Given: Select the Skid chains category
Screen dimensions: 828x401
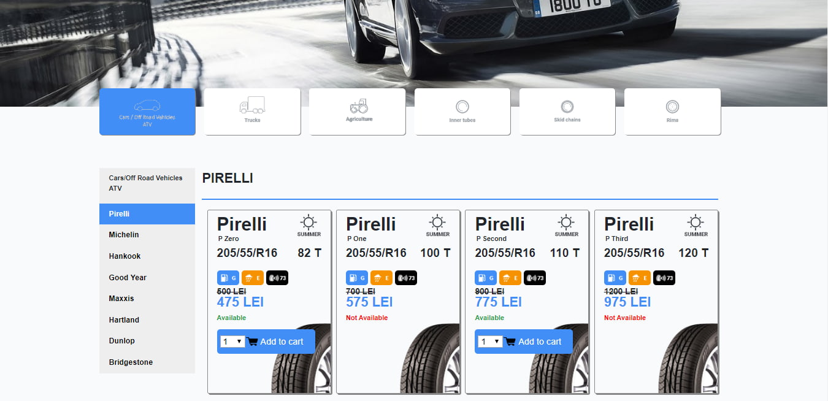Looking at the screenshot, I should point(567,111).
